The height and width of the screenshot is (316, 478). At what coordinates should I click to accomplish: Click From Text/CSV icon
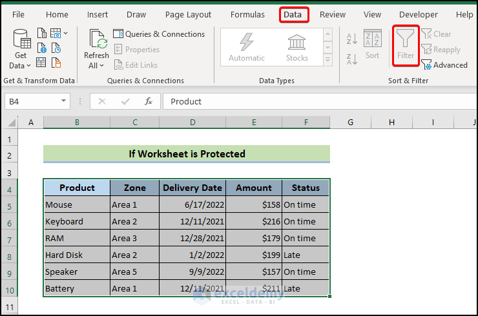tap(42, 33)
